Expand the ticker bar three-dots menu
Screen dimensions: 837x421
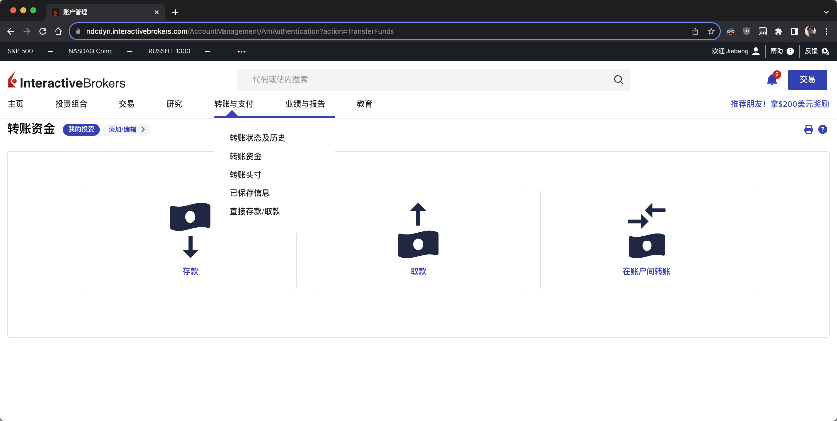pyautogui.click(x=242, y=51)
